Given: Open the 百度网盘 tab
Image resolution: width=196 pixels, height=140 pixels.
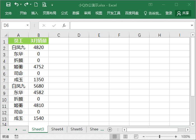Looking at the screenshot, I should pos(132,13).
